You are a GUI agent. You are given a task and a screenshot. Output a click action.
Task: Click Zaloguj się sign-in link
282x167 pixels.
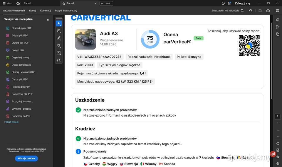click(242, 3)
